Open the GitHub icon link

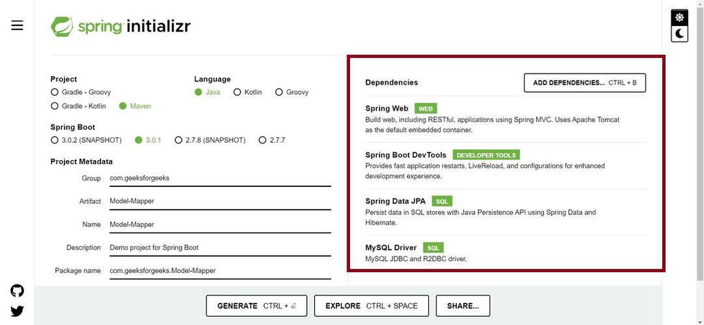17,291
